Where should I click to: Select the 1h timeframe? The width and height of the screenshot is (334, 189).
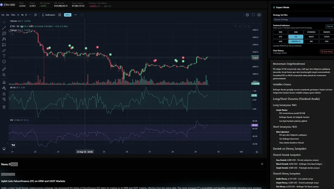pos(18,15)
